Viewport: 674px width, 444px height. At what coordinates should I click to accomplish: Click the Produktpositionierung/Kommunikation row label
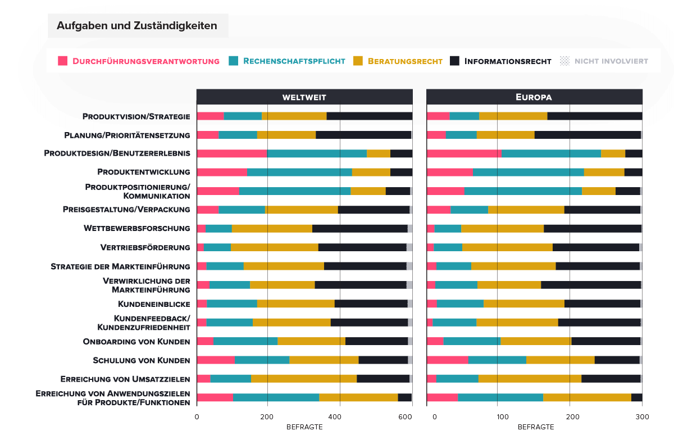coord(138,191)
